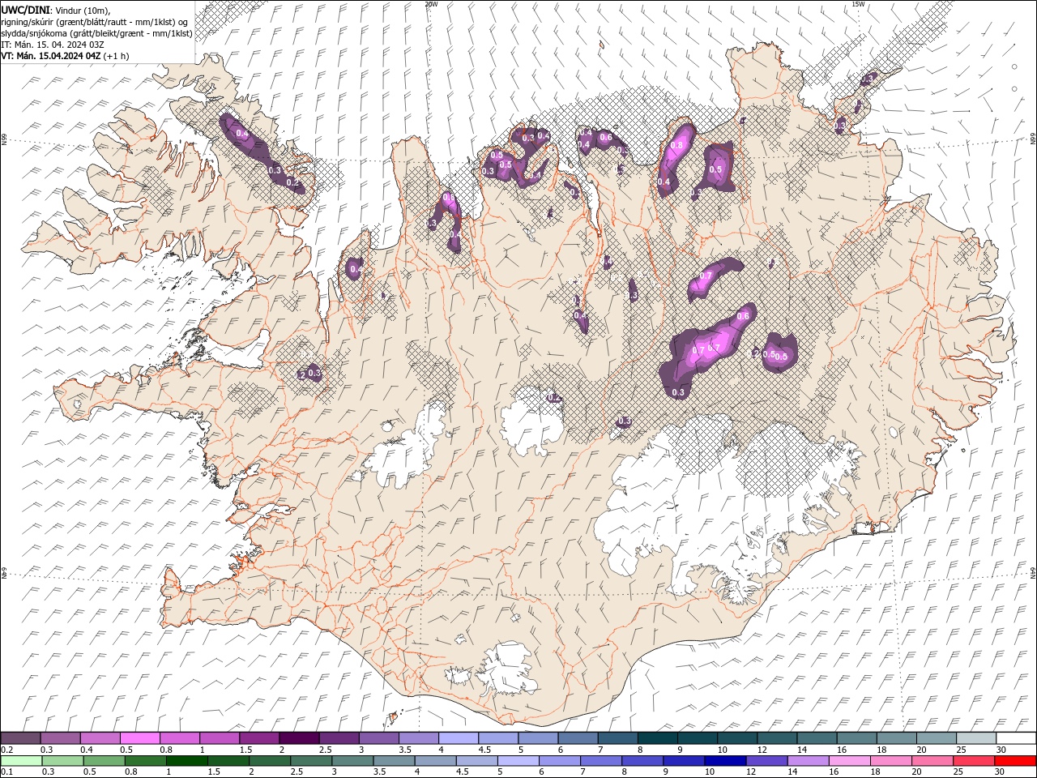This screenshot has width=1037, height=778.
Task: Pick bottom-row legend swatch starting at 8
Action: (x=643, y=761)
